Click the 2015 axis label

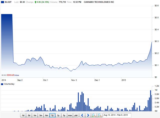click(x=124, y=80)
